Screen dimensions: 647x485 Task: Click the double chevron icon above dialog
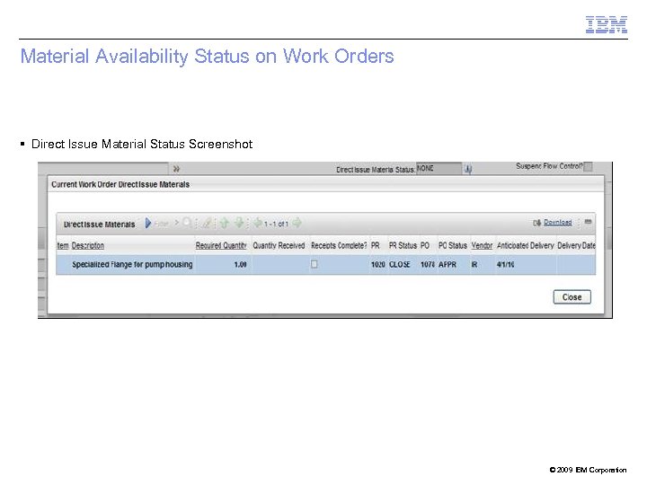(x=177, y=169)
